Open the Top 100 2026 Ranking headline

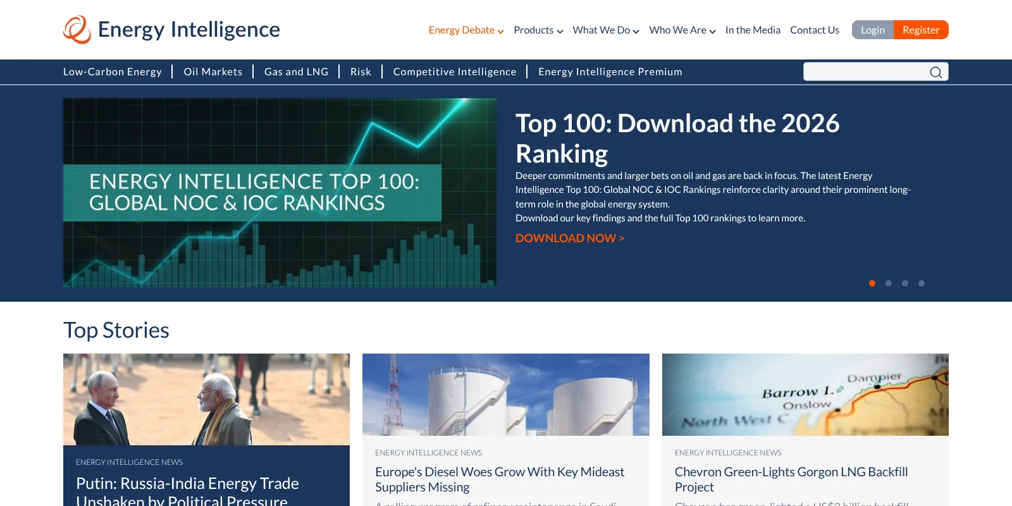[677, 139]
